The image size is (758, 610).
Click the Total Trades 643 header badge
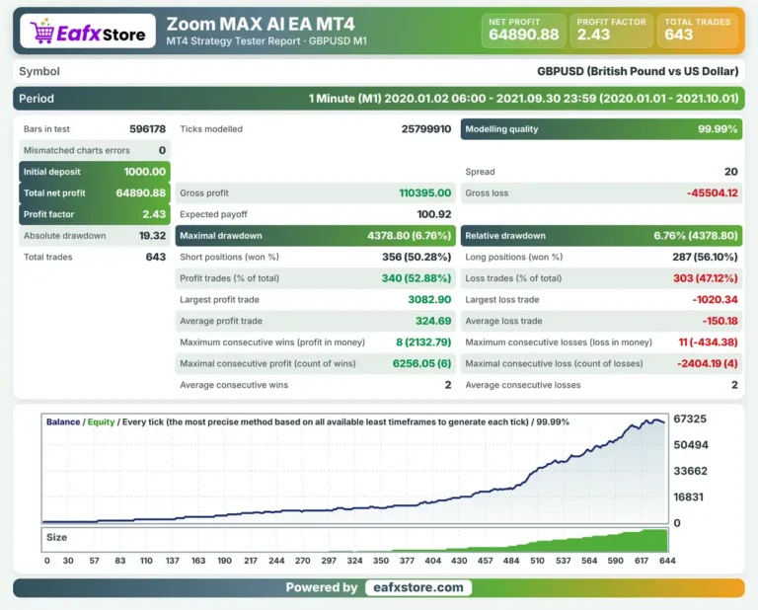698,31
